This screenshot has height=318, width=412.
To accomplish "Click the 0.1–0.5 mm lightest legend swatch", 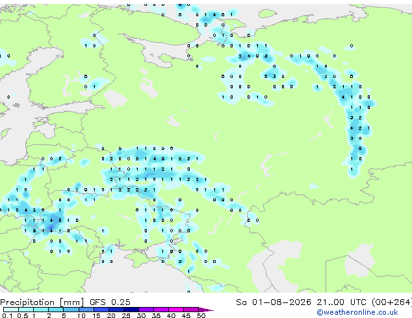I will click(x=11, y=310).
